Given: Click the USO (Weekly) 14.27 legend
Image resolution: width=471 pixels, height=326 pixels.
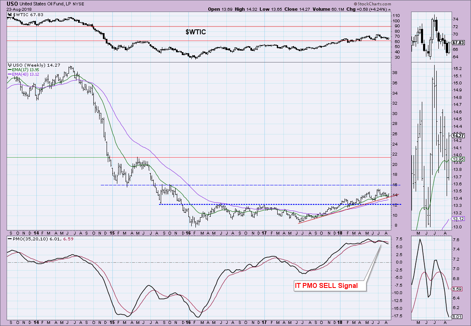Looking at the screenshot, I should (x=36, y=65).
